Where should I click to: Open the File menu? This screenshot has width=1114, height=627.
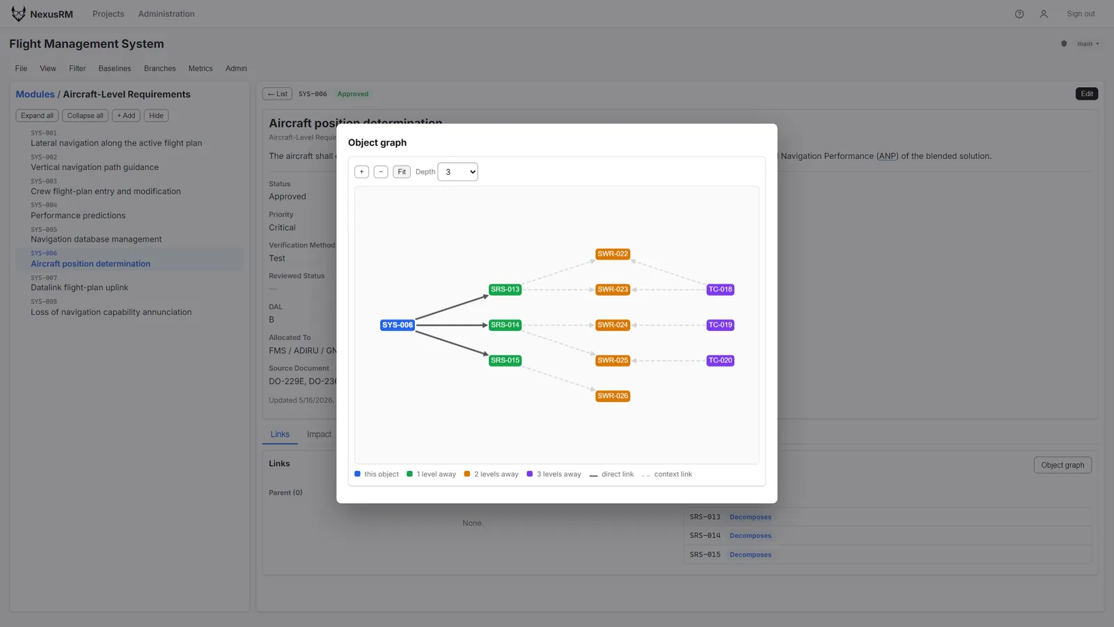[x=22, y=69]
